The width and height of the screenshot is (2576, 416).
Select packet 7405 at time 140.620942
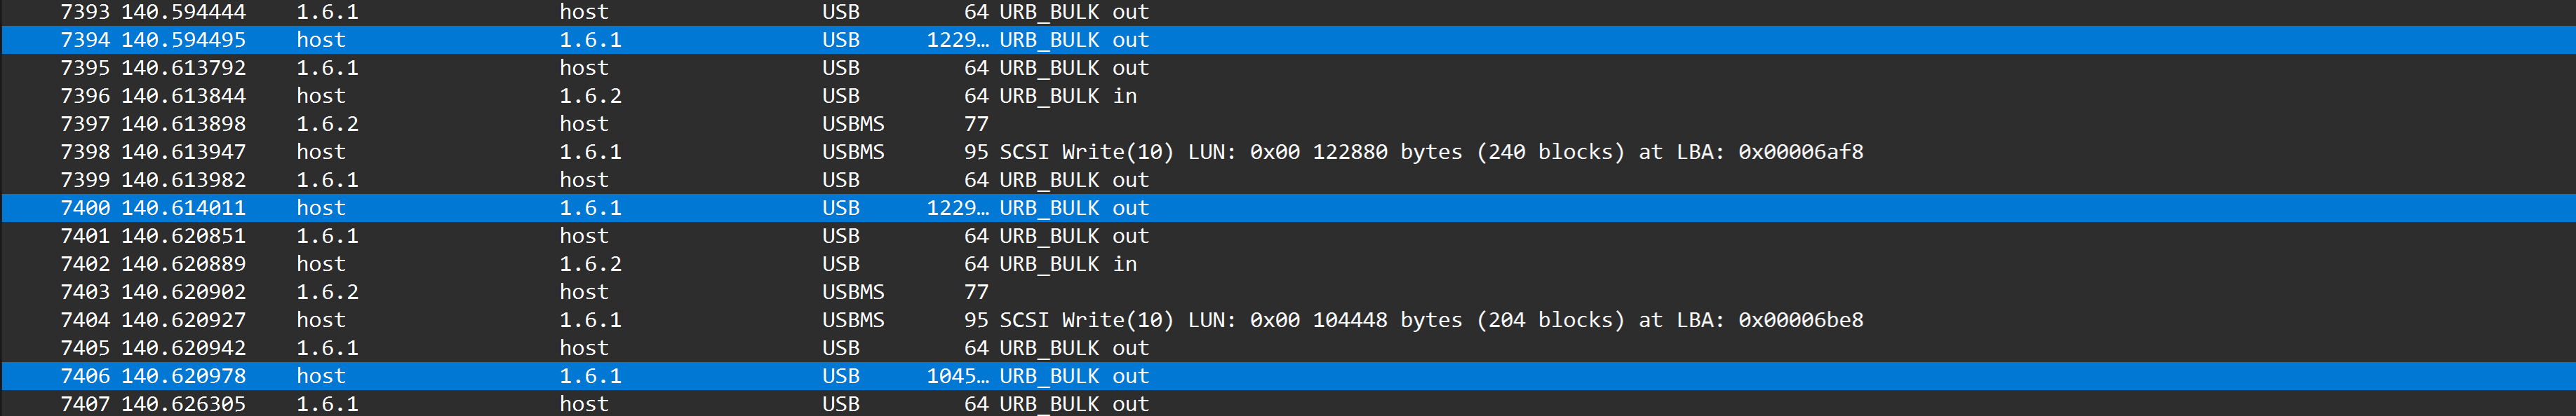point(1288,347)
